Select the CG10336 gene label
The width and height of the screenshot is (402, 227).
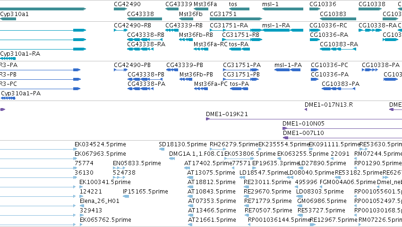click(x=323, y=4)
